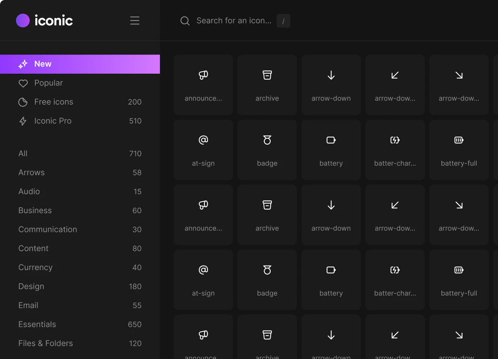Select the highlighted New section
Screen dimensions: 498x359
point(80,64)
